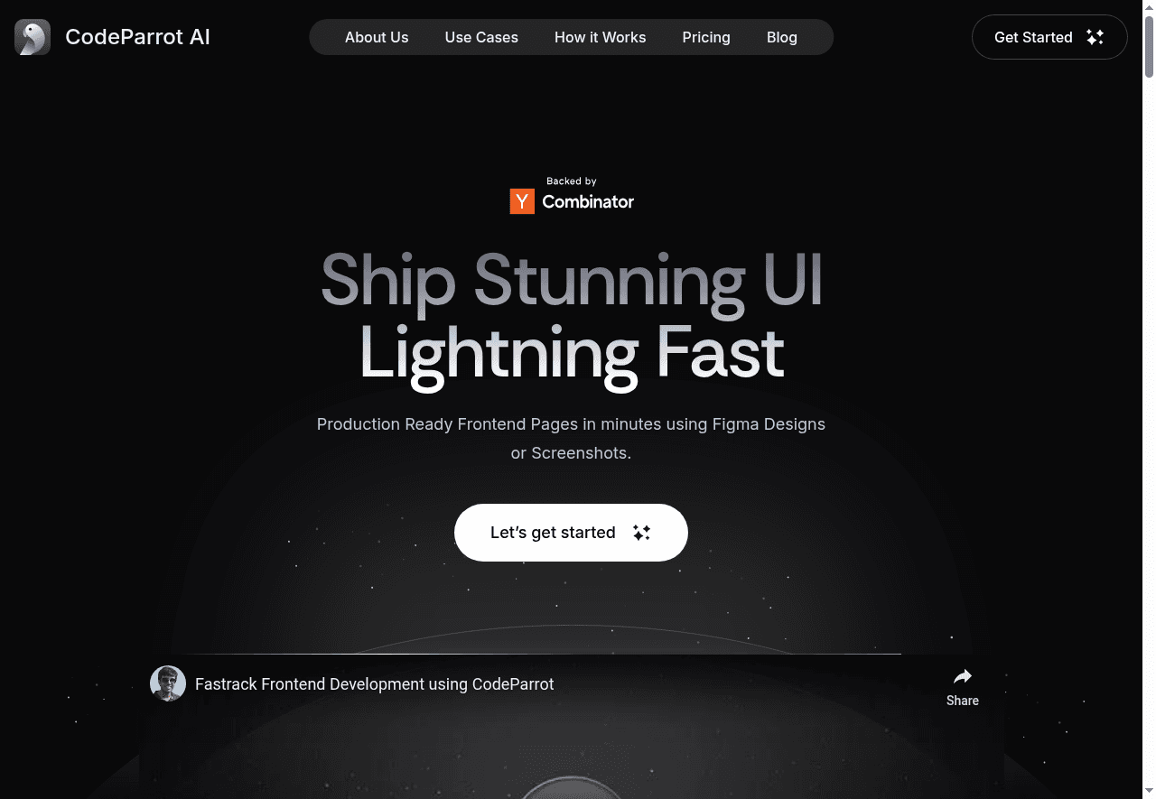Screen dimensions: 1156x799
Task: Click the CodeParrot AI brand name
Action: (138, 37)
